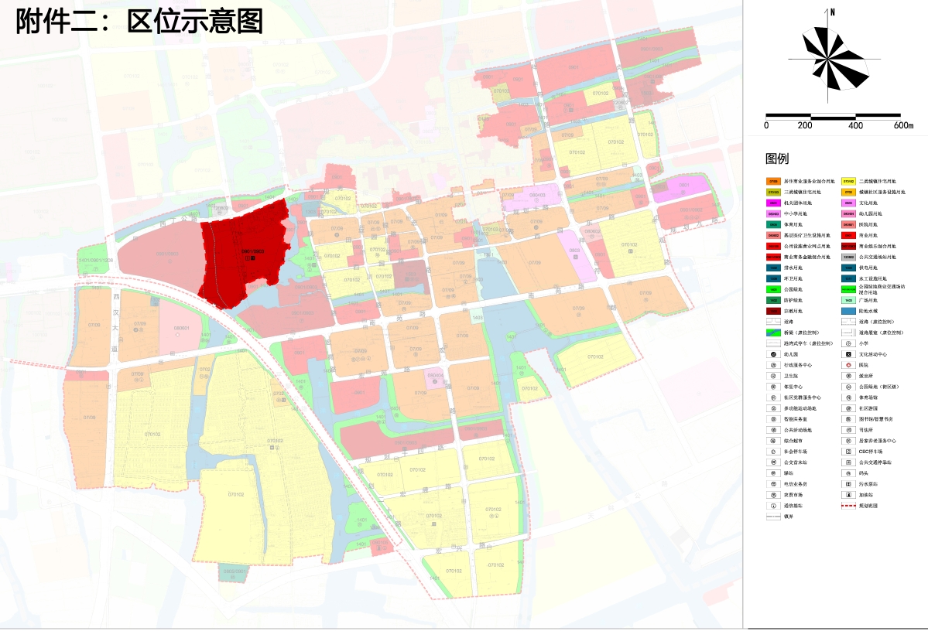The height and width of the screenshot is (631, 928).
Task: Select the 码头 dock legend icon
Action: [848, 473]
